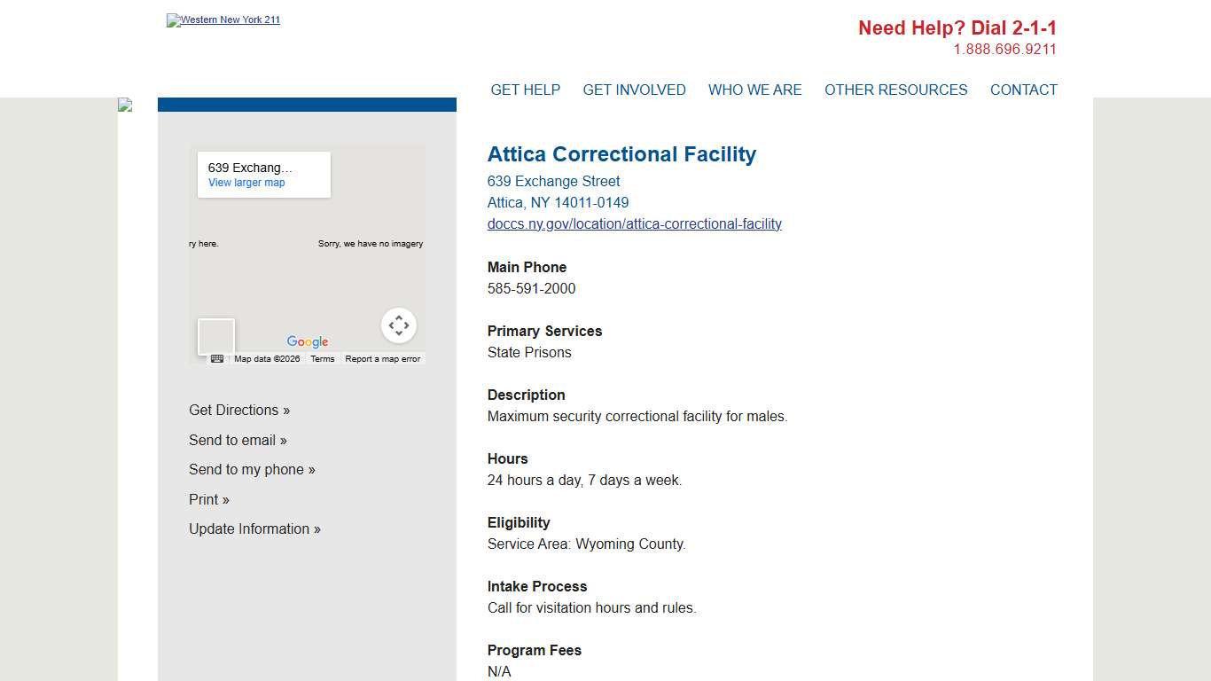Click the keyboard shortcuts icon on map
The width and height of the screenshot is (1211, 681).
[217, 359]
